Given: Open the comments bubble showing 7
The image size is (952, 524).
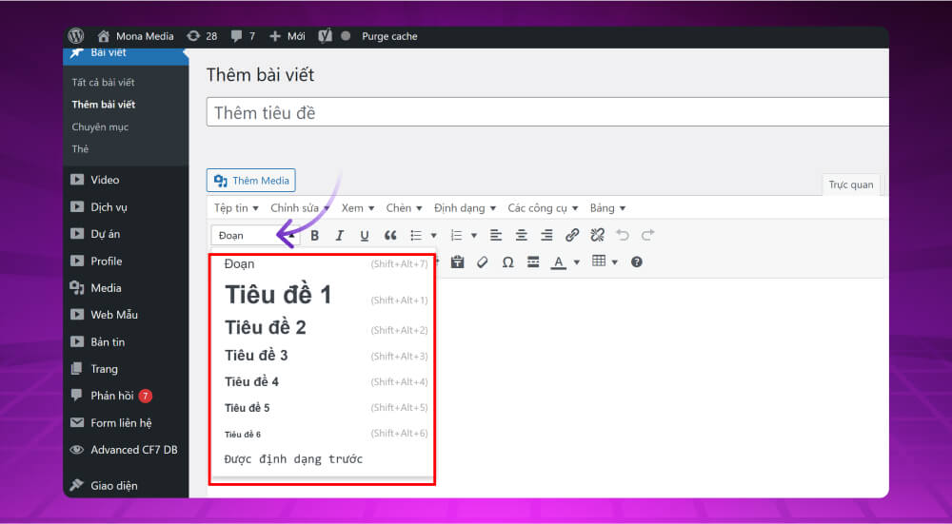Looking at the screenshot, I should pos(243,36).
